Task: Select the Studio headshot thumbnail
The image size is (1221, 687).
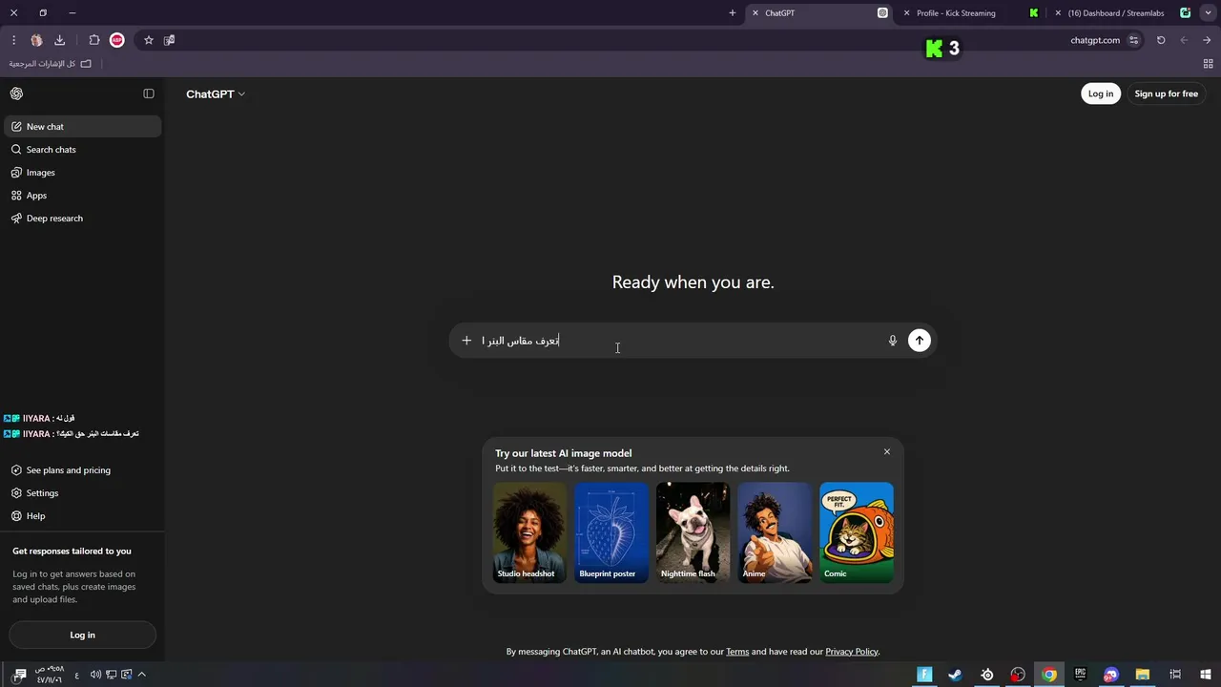Action: 529,531
